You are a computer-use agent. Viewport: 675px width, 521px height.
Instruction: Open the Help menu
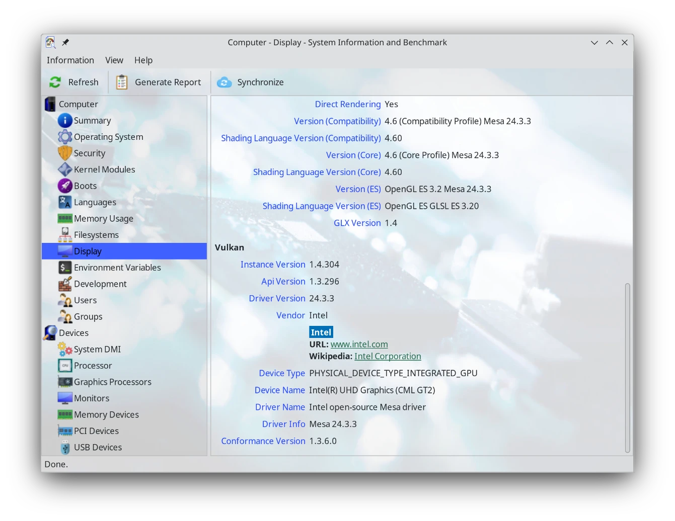143,60
